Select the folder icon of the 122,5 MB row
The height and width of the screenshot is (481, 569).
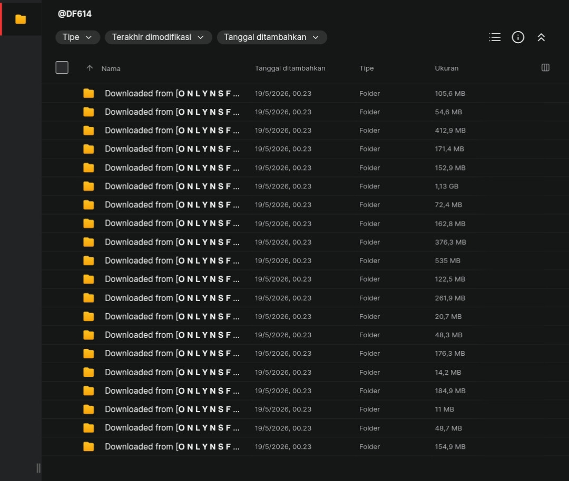[x=89, y=279]
